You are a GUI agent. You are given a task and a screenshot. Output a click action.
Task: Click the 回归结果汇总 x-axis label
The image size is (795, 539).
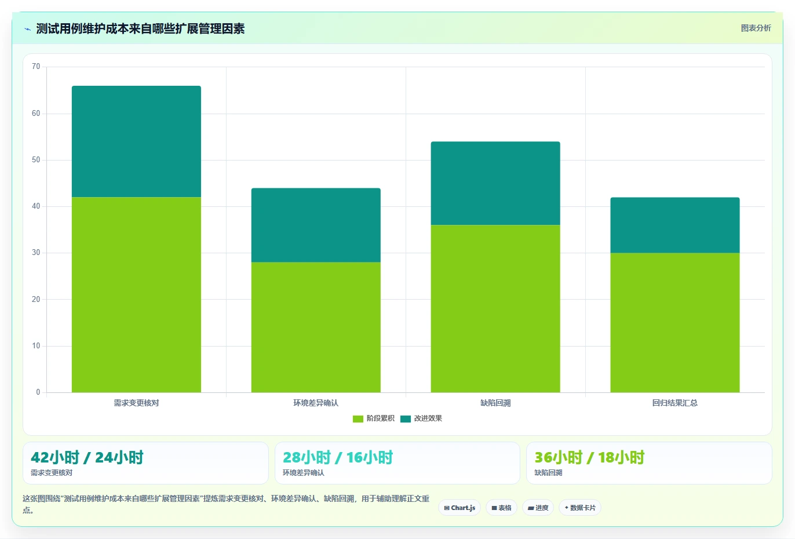(x=675, y=403)
